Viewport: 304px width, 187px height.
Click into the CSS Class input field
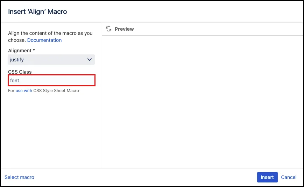point(51,81)
